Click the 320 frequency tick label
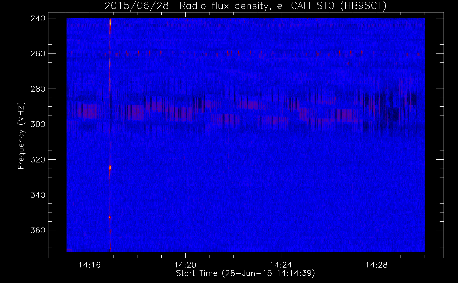Viewport: 458px width, 283px height. click(x=38, y=160)
